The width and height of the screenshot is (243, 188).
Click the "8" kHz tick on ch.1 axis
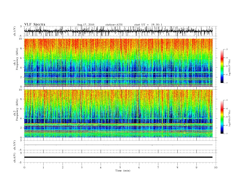21,49
